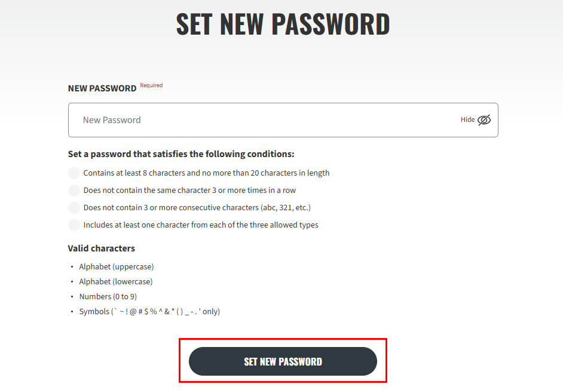Focus the New Password input field
The width and height of the screenshot is (563, 390).
283,120
